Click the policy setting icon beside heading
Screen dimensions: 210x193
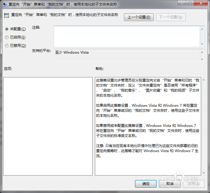7,15
